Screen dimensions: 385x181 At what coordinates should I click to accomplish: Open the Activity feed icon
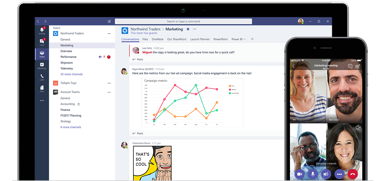(42, 31)
